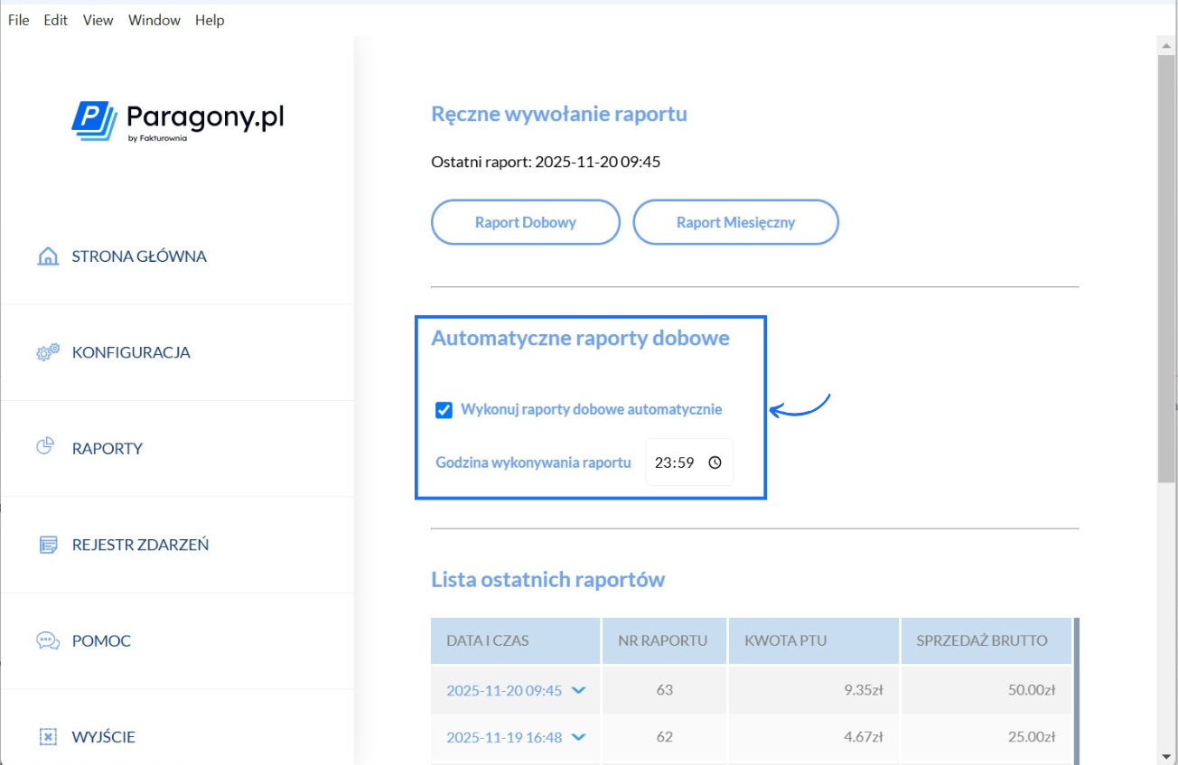
Task: Open the Pomoc chat bubble icon
Action: 47,640
